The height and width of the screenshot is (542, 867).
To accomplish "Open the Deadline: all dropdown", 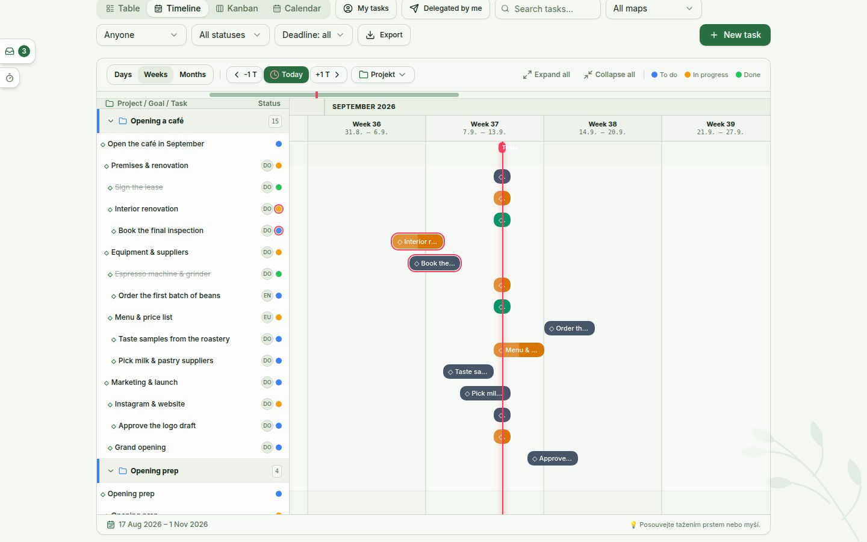I will tap(313, 35).
